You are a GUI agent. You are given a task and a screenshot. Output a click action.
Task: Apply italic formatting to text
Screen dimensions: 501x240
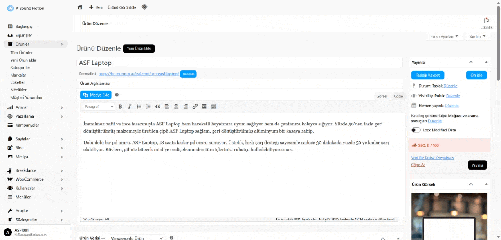(x=130, y=106)
